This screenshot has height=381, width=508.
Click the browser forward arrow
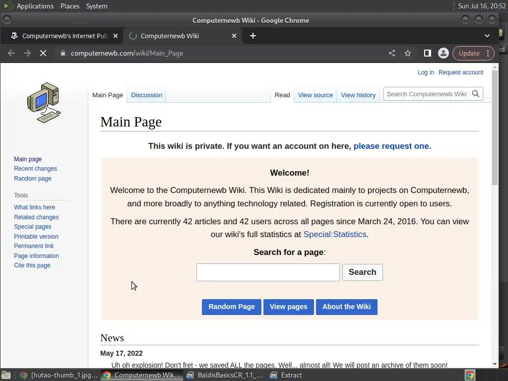click(27, 53)
